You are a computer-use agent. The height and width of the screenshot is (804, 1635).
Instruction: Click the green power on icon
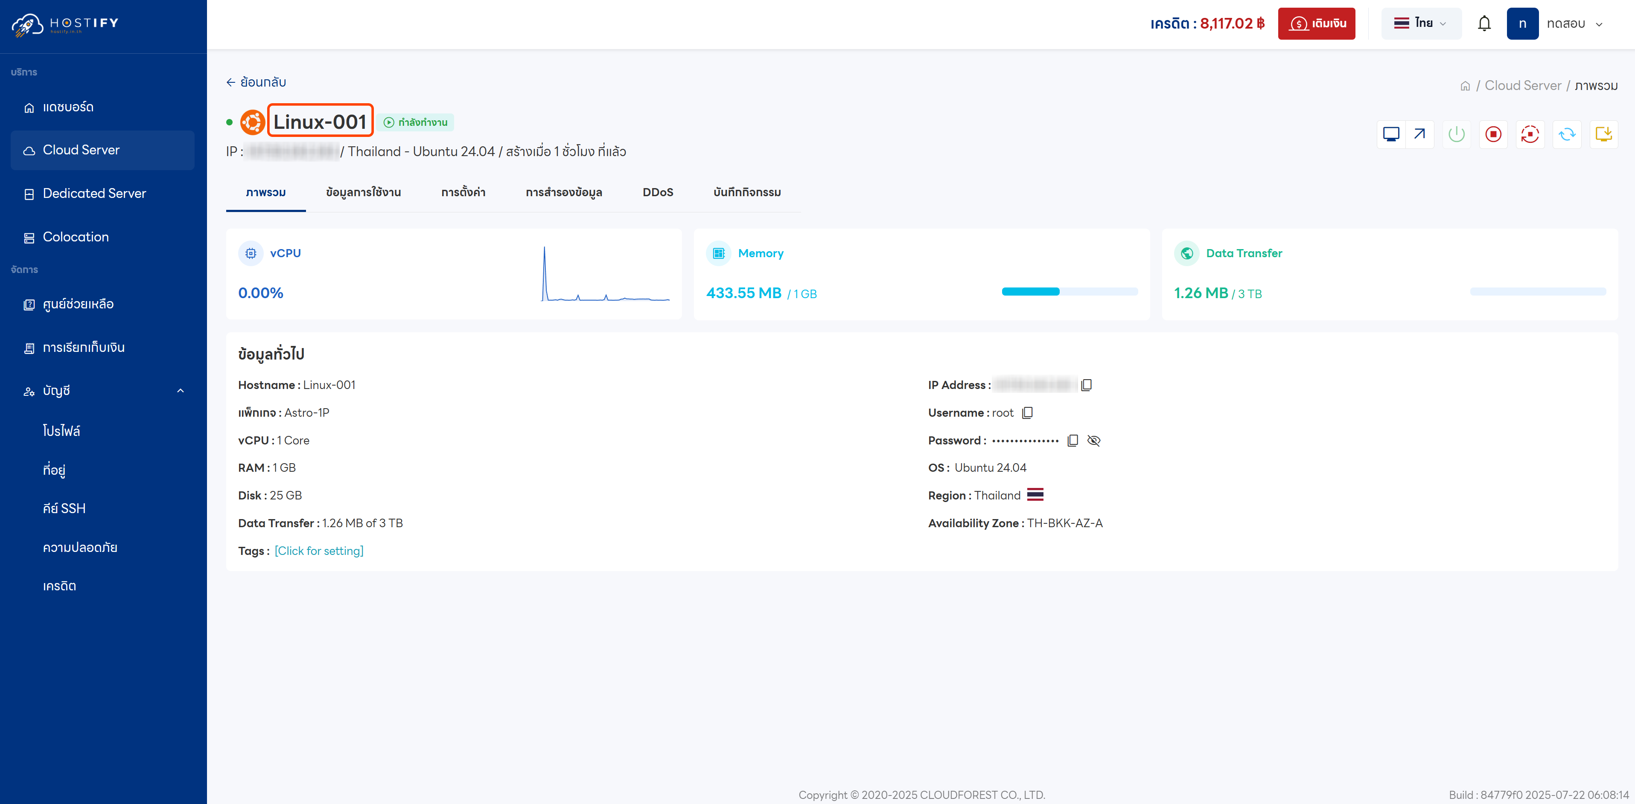(x=1456, y=134)
